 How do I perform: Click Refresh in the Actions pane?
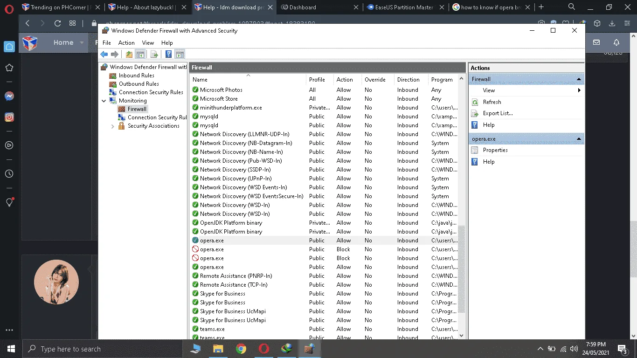coord(492,102)
